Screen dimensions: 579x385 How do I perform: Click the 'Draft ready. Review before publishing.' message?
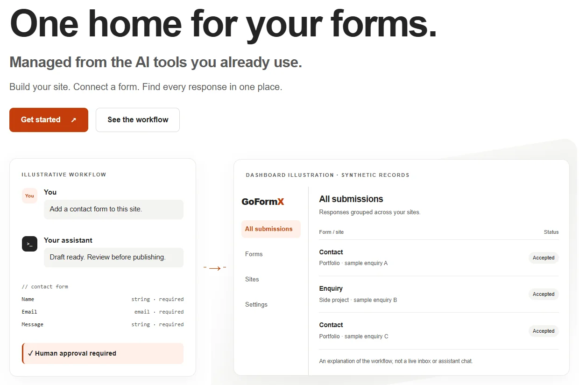[x=113, y=258]
